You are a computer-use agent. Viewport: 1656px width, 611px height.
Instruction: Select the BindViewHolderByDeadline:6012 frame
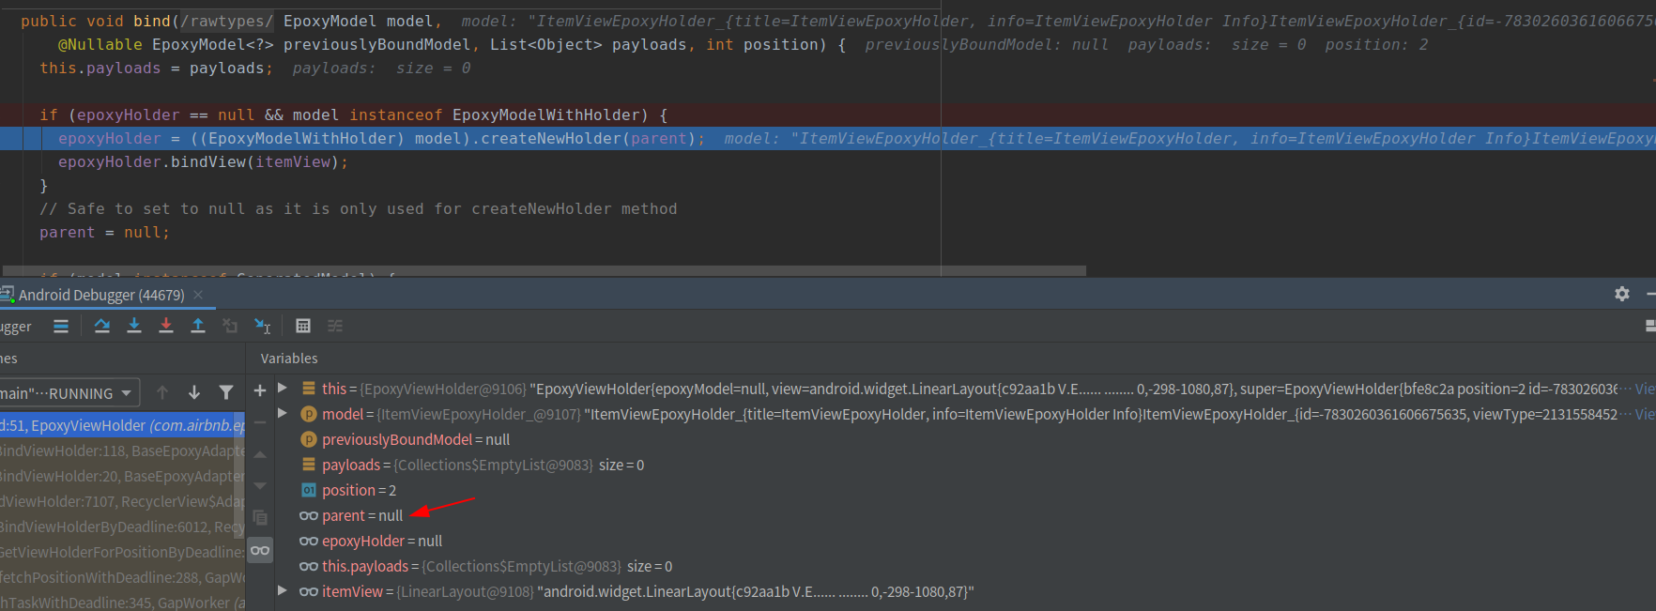pyautogui.click(x=122, y=527)
